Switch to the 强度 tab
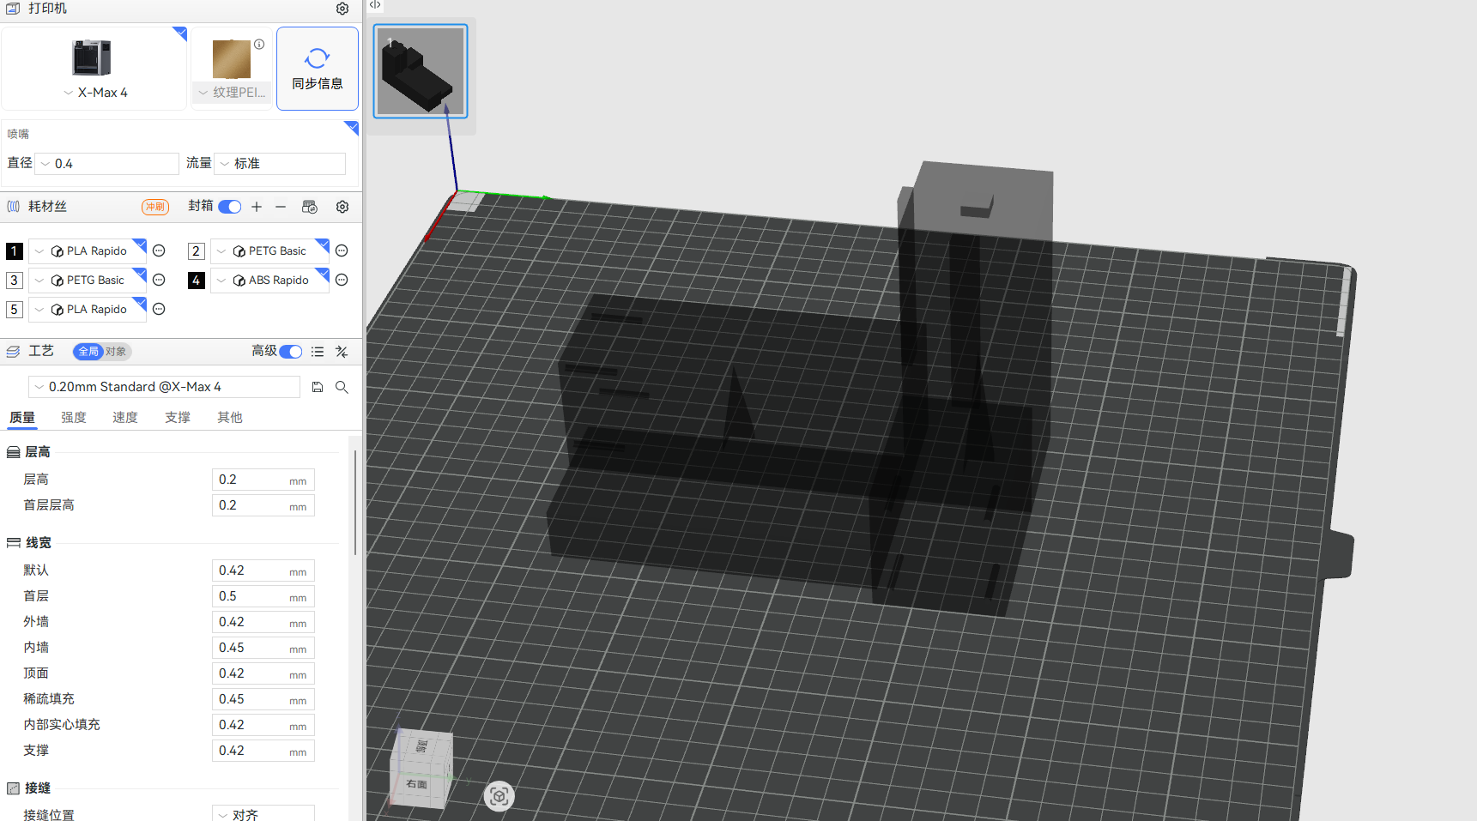 click(x=74, y=418)
